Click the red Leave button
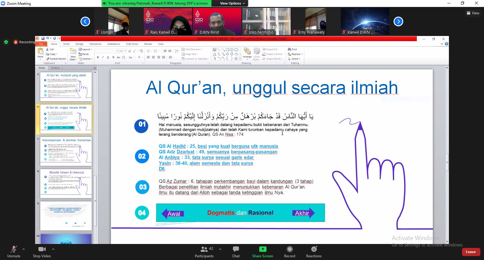484x260 pixels. pos(471,252)
